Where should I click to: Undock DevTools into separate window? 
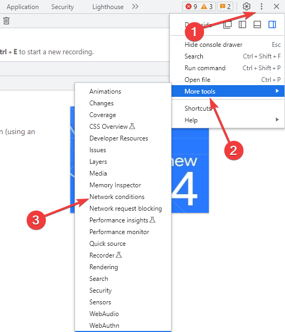pos(227,24)
